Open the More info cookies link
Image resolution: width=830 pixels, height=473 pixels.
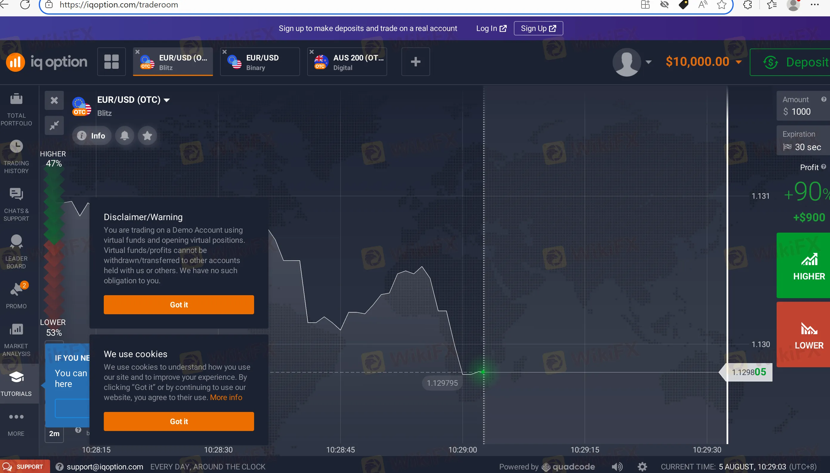click(x=226, y=397)
